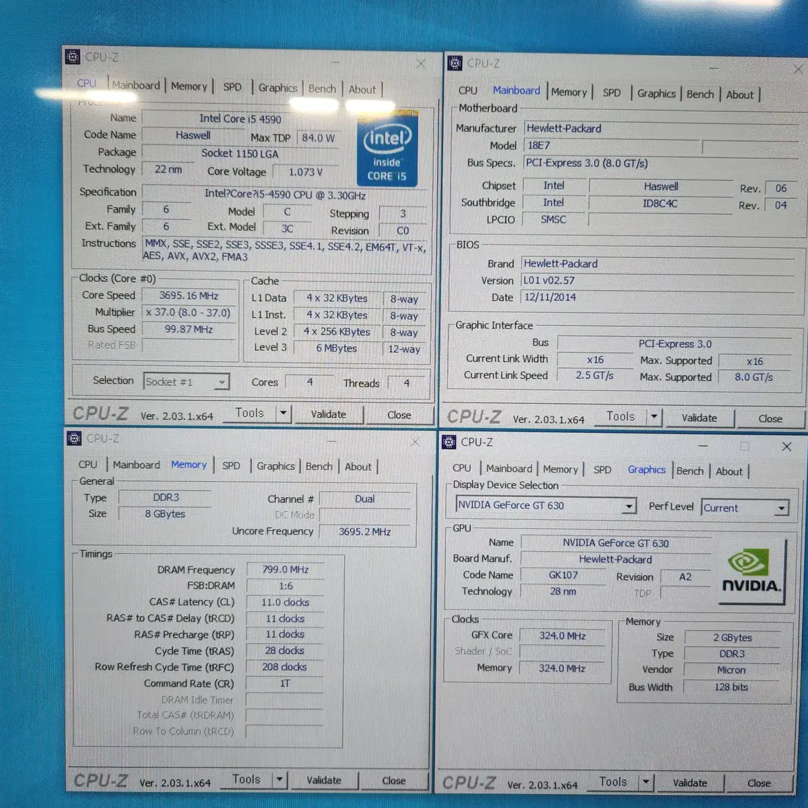Select Graphics tab in Mainboard window
This screenshot has height=808, width=808.
click(656, 94)
